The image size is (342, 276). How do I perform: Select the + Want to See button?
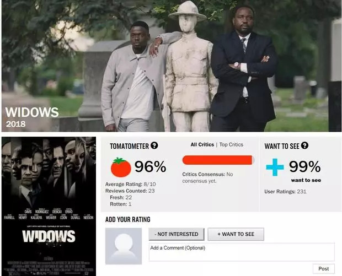(236, 234)
